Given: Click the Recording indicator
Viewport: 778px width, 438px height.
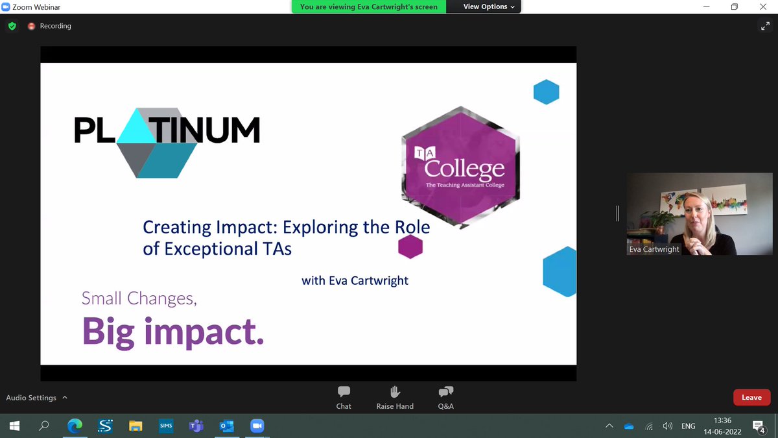Looking at the screenshot, I should tap(49, 26).
